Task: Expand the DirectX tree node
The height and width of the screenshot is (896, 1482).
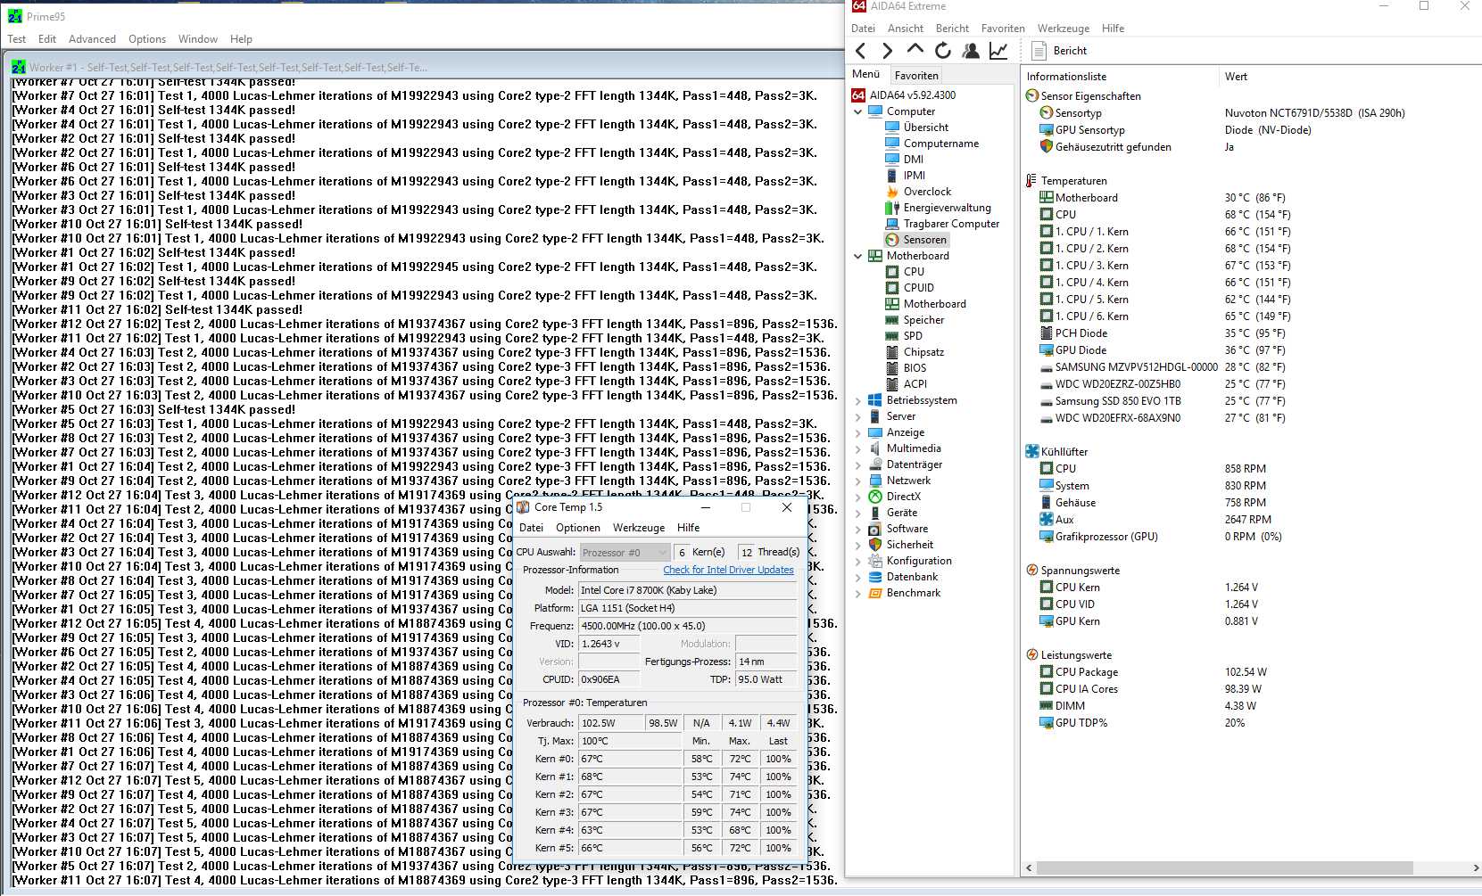Action: (x=858, y=497)
